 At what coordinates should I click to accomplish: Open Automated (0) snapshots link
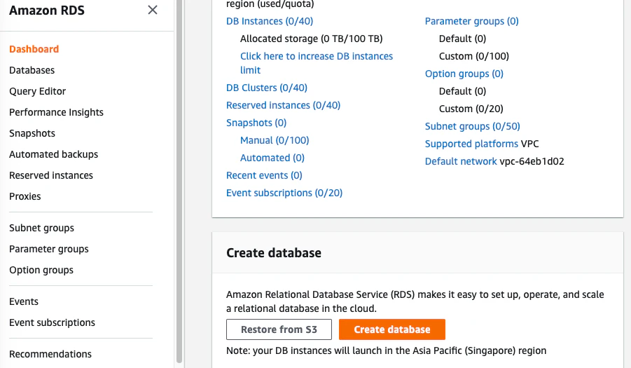[272, 158]
